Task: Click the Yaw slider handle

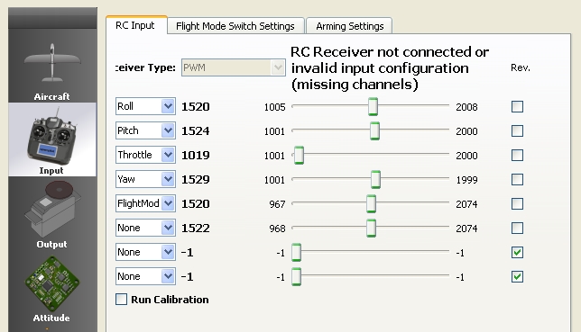Action: pos(375,179)
